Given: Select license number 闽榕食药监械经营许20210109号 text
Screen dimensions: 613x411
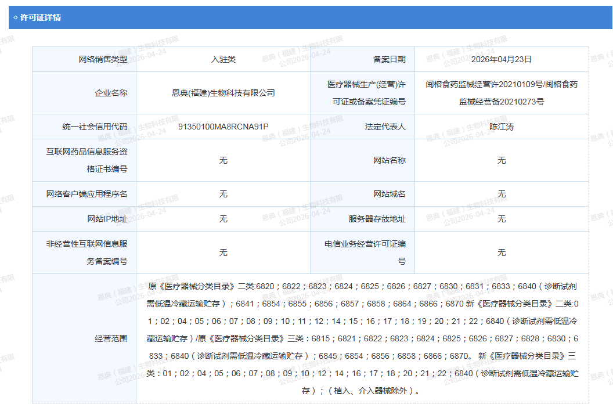Looking at the screenshot, I should [x=485, y=84].
